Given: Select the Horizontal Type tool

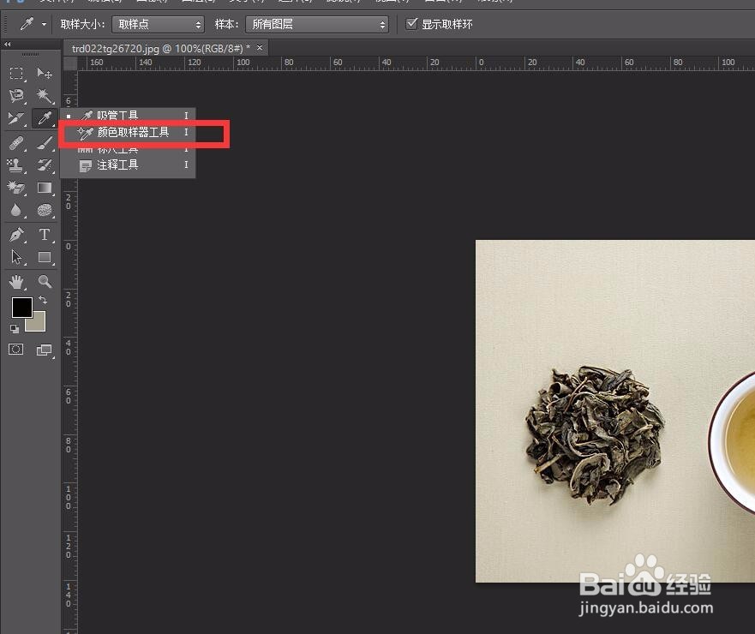Looking at the screenshot, I should click(x=43, y=233).
